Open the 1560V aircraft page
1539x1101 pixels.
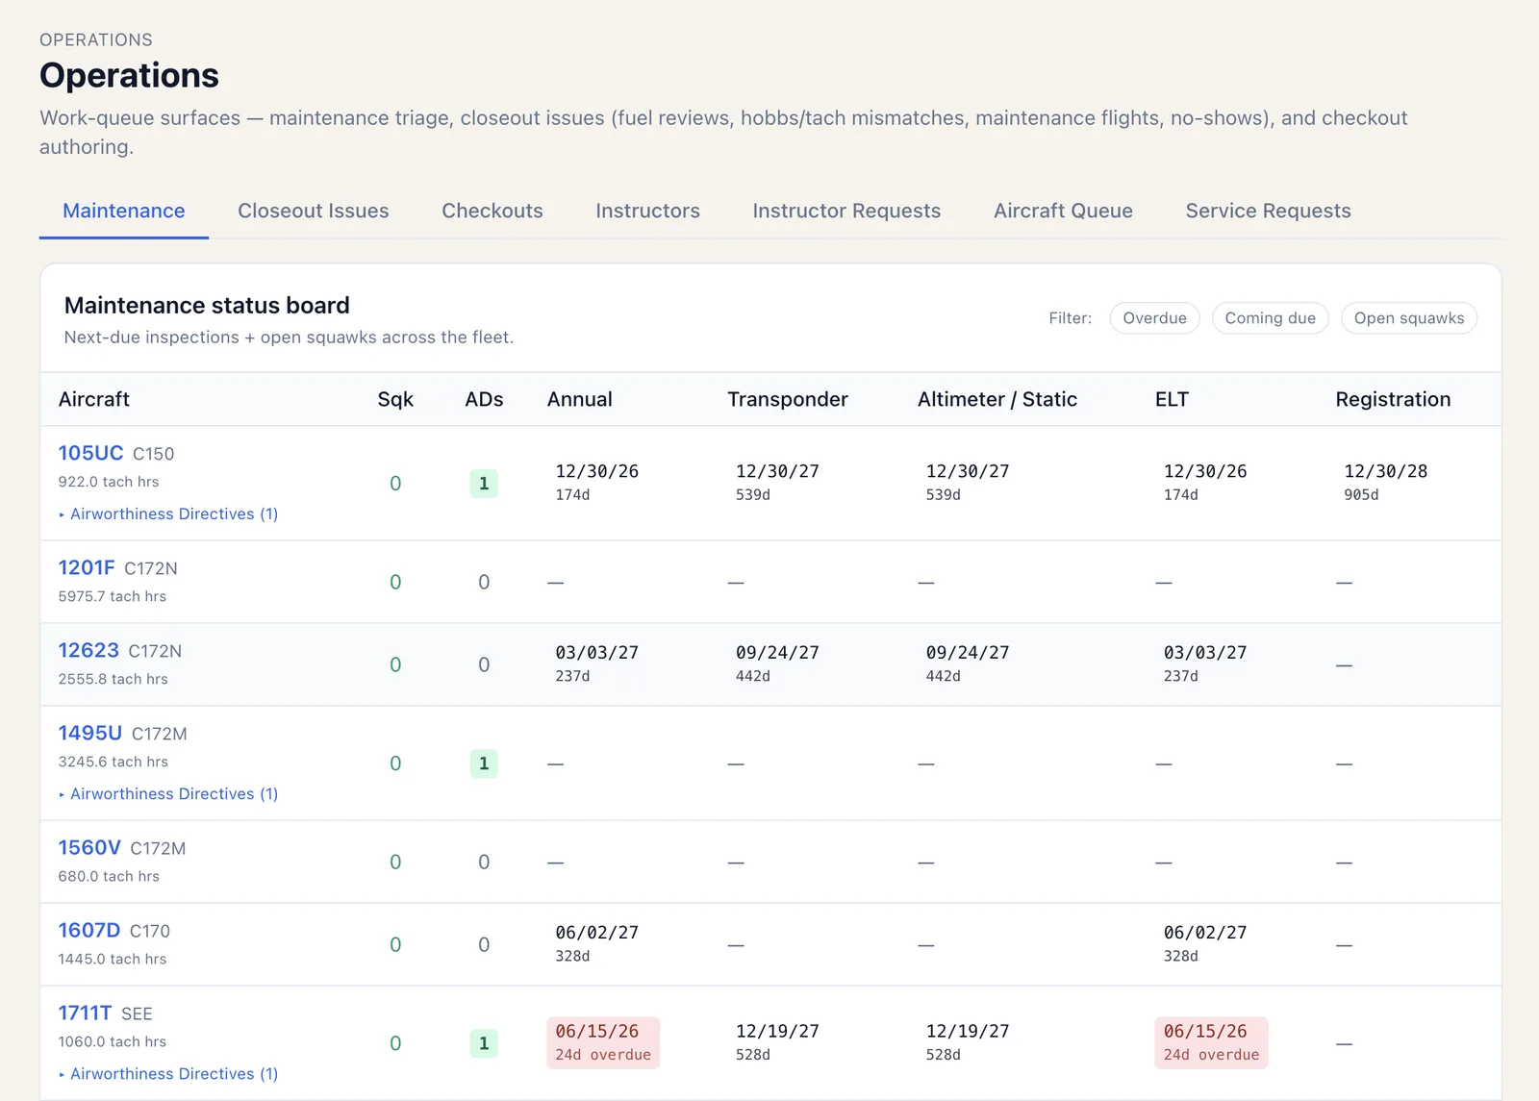pyautogui.click(x=89, y=847)
